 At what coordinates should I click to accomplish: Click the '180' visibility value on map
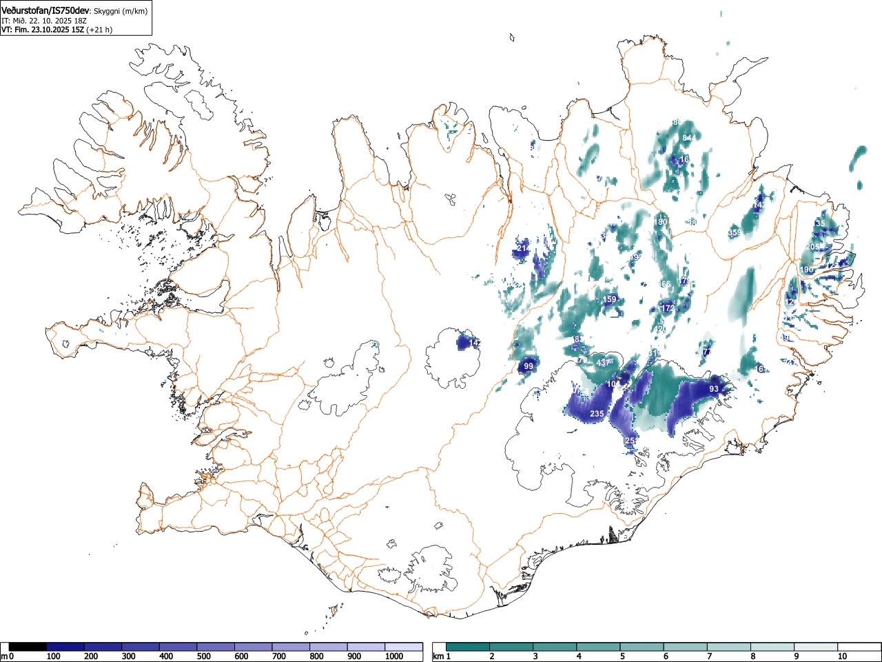pos(661,222)
